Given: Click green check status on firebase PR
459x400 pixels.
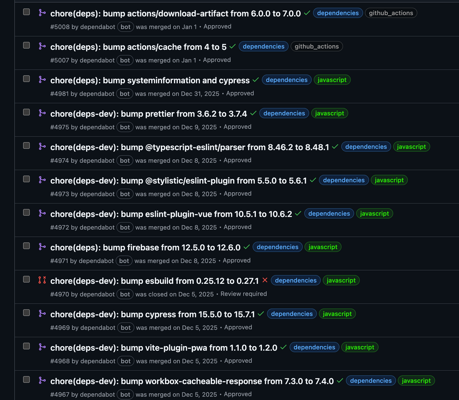Looking at the screenshot, I should coord(247,247).
